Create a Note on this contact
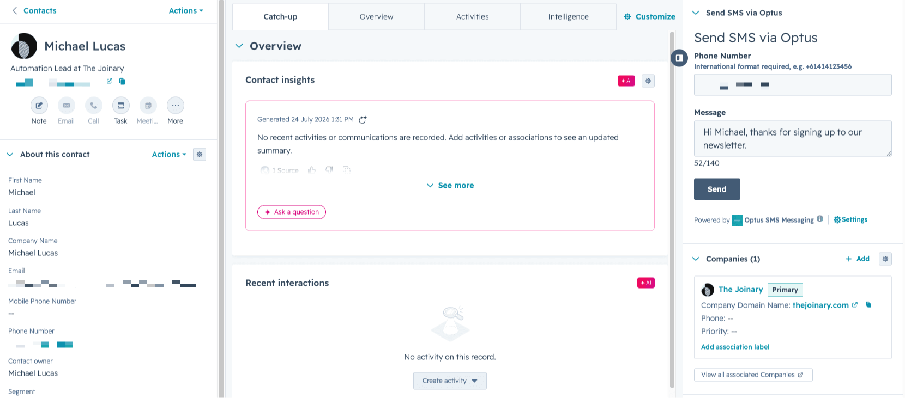This screenshot has width=905, height=398. click(x=39, y=106)
